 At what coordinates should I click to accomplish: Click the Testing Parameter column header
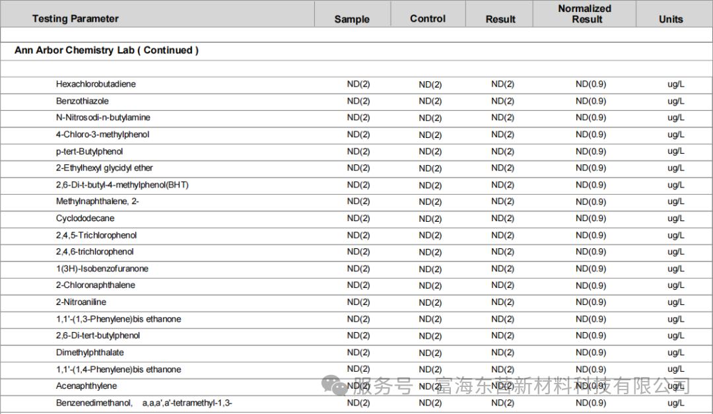[75, 18]
